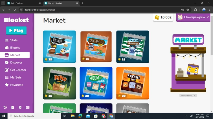The image size is (213, 119).
Task: Go to Blooks in the sidebar
Action: (15, 47)
